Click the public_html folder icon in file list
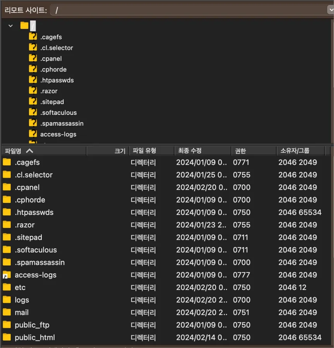 tap(7, 338)
